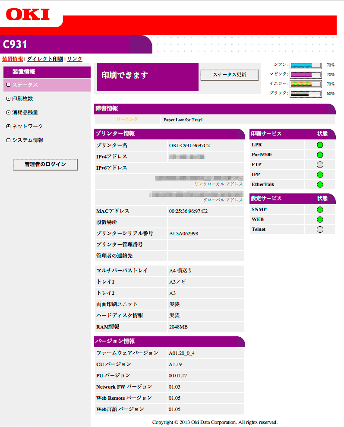This screenshot has width=344, height=427.
Task: Click the ワーニング warning label
Action: (127, 120)
